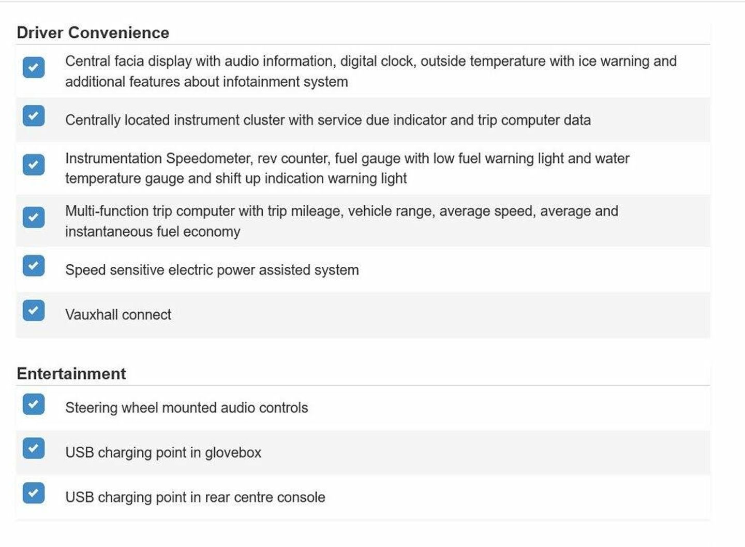745x547 pixels.
Task: Click Centrally located instrument cluster description
Action: pos(328,120)
